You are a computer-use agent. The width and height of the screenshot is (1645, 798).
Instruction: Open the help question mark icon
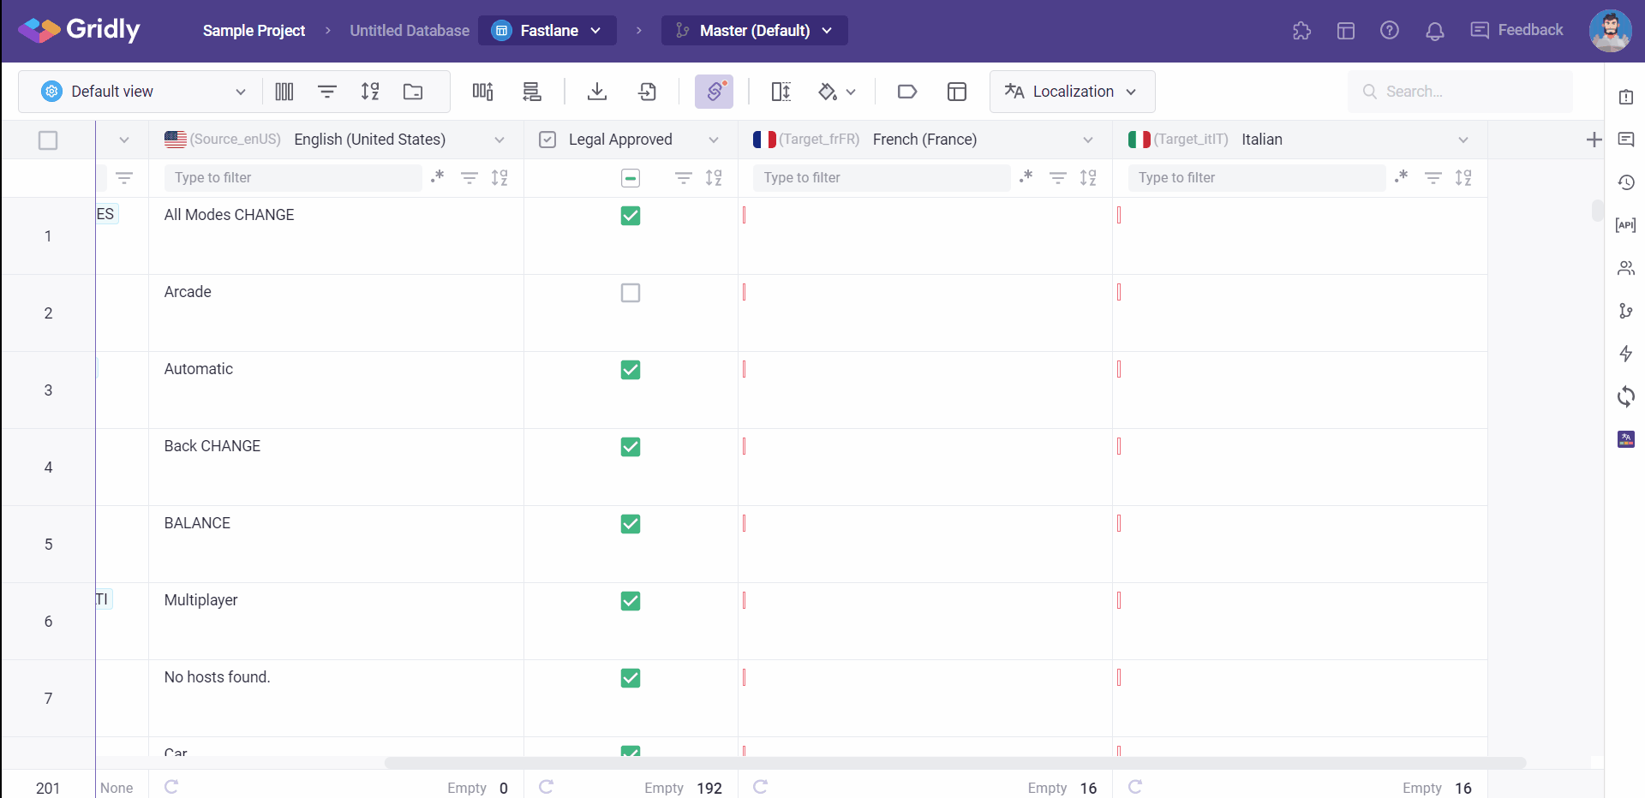pyautogui.click(x=1390, y=31)
